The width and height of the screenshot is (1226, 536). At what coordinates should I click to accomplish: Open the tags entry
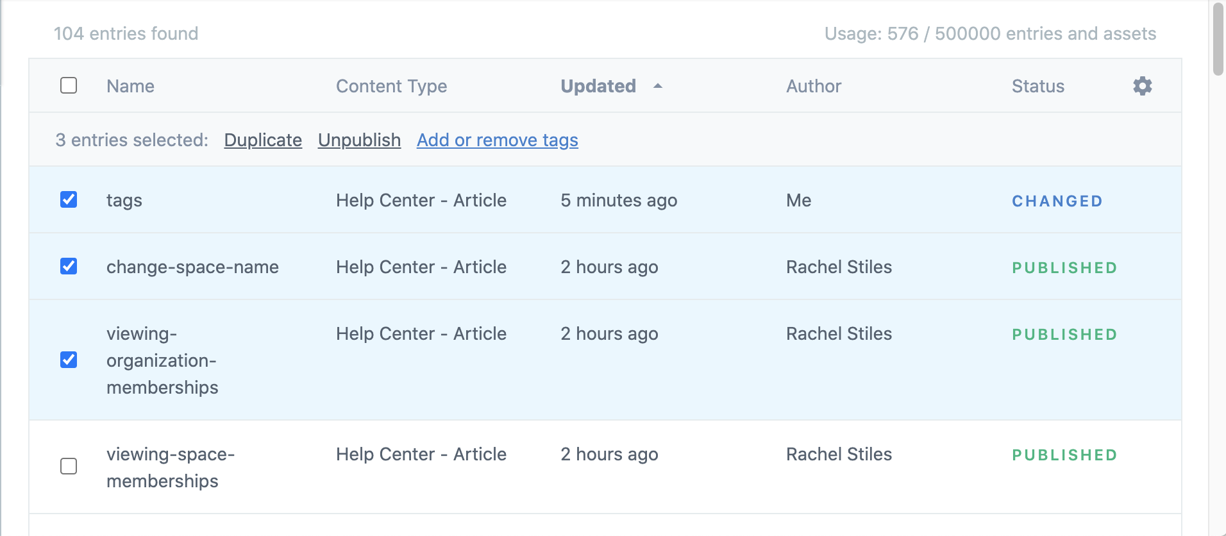tap(124, 201)
